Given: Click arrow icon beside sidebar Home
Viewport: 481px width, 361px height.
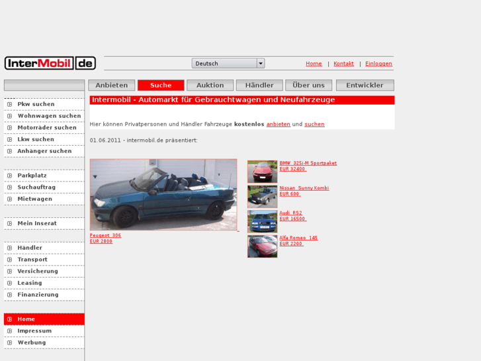Looking at the screenshot, I should coord(9,319).
